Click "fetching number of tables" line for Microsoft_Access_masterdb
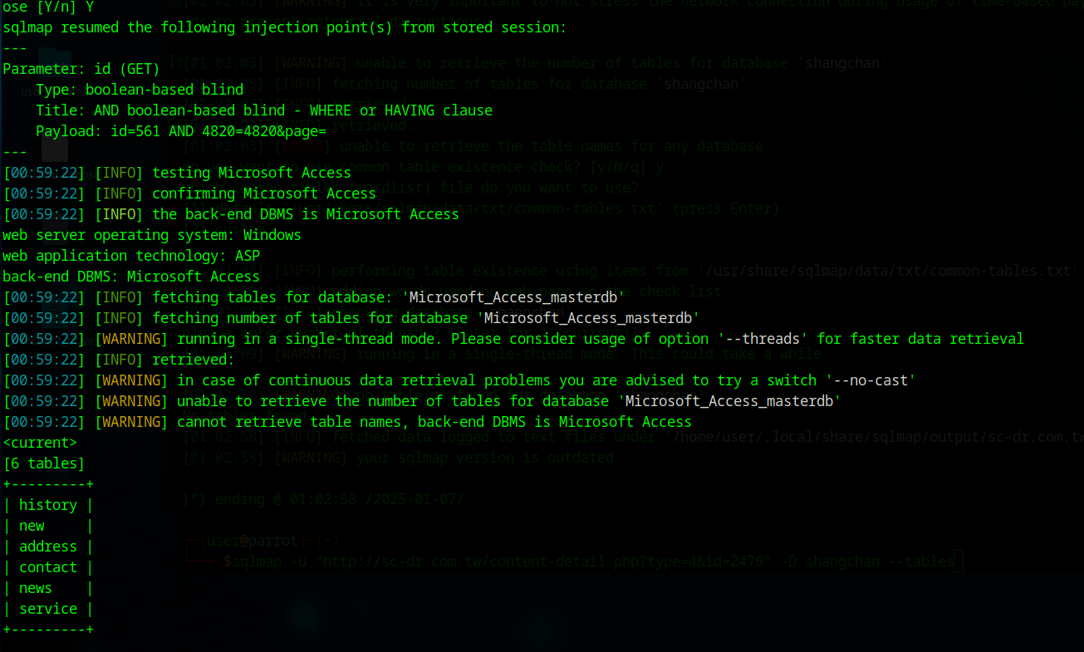The width and height of the screenshot is (1084, 652). (x=351, y=318)
